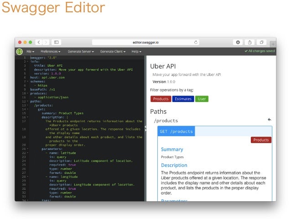Open the File menu

point(30,52)
